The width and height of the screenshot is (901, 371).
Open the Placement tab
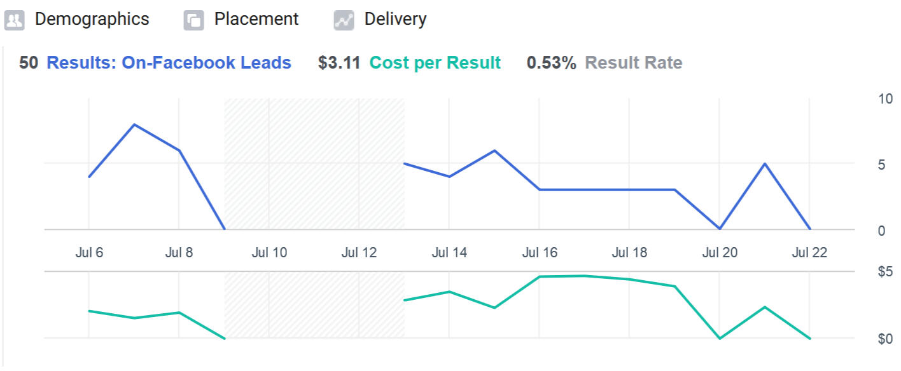coord(256,19)
